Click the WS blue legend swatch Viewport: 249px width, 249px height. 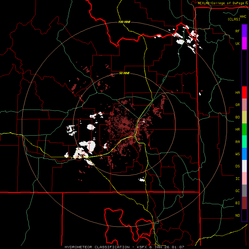244,154
